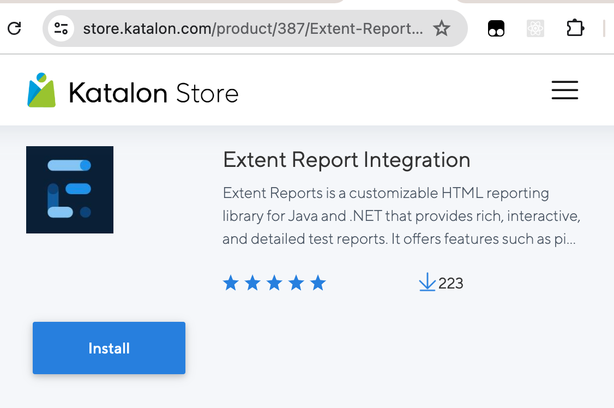Click the download arrow icon
Screen dimensions: 614x408
click(427, 283)
